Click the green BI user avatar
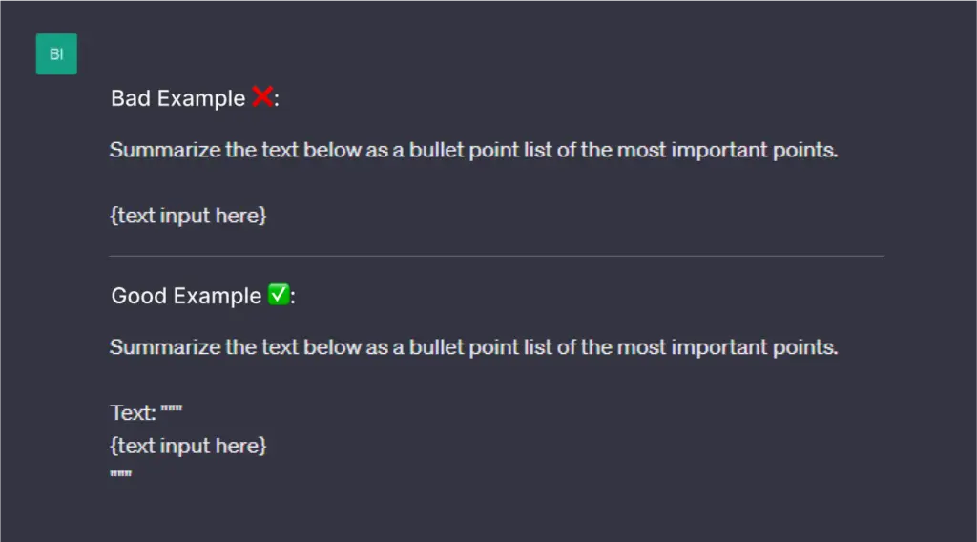The image size is (977, 542). coord(56,54)
